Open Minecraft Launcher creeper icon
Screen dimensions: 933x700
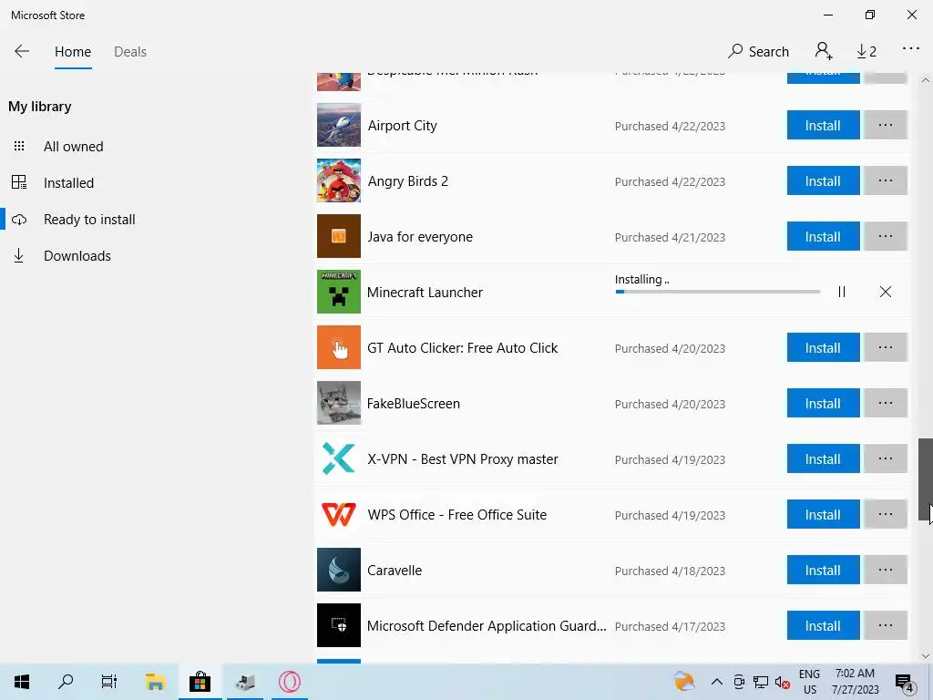[x=339, y=292]
